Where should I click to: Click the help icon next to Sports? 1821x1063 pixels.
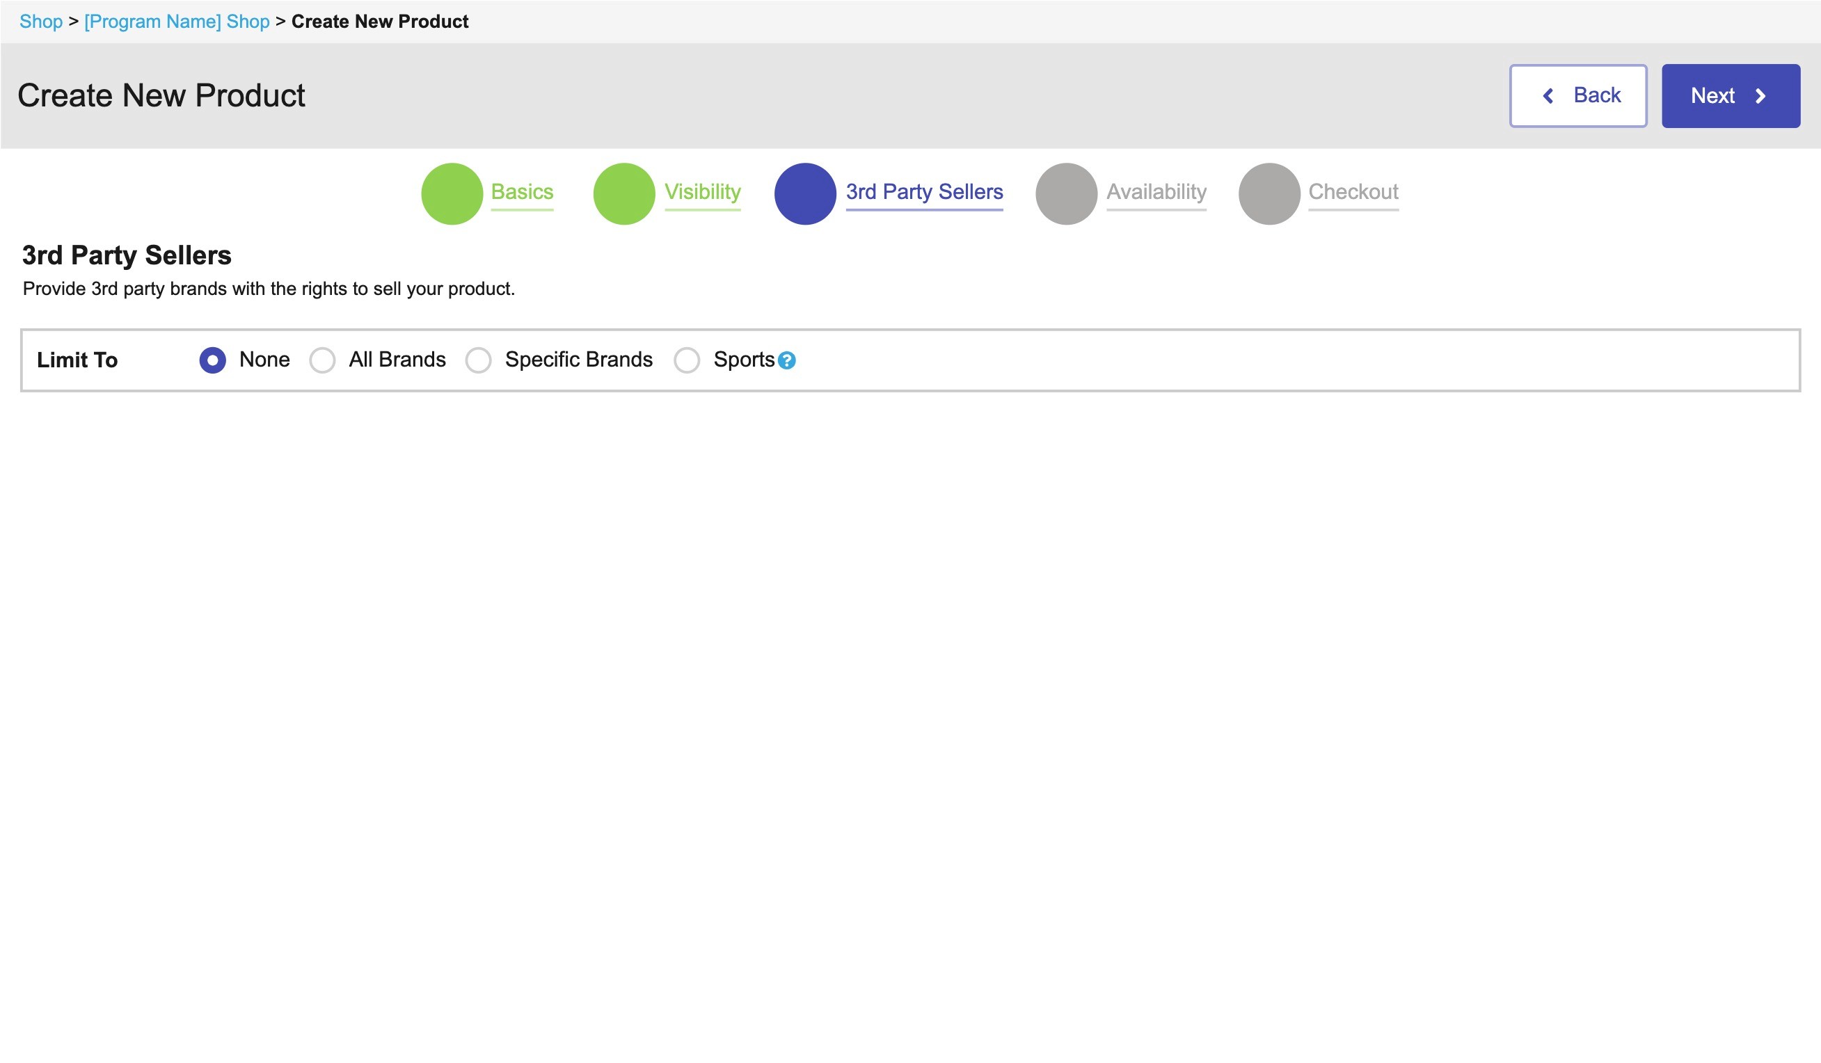coord(787,360)
